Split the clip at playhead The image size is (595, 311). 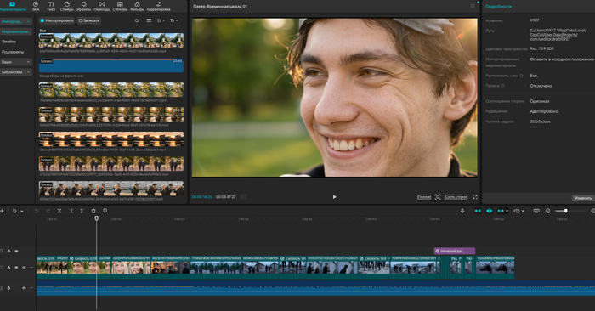[59, 211]
